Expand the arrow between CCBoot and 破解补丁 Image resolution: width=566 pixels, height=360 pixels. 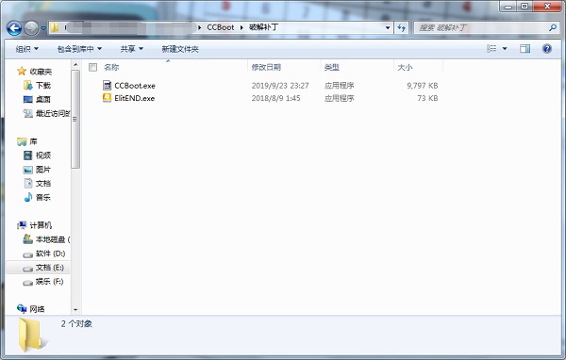[x=241, y=27]
